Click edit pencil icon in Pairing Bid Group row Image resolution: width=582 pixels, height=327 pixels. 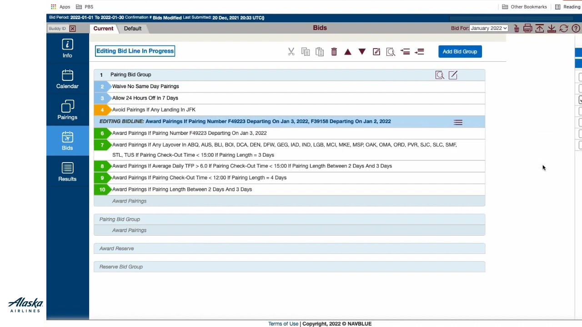click(x=453, y=75)
